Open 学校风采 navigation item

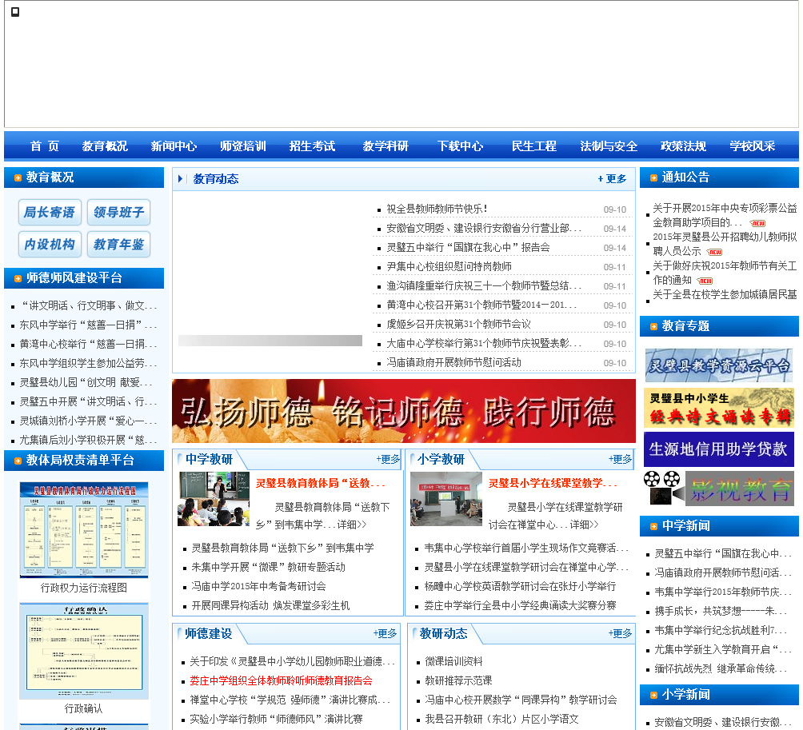coord(753,146)
